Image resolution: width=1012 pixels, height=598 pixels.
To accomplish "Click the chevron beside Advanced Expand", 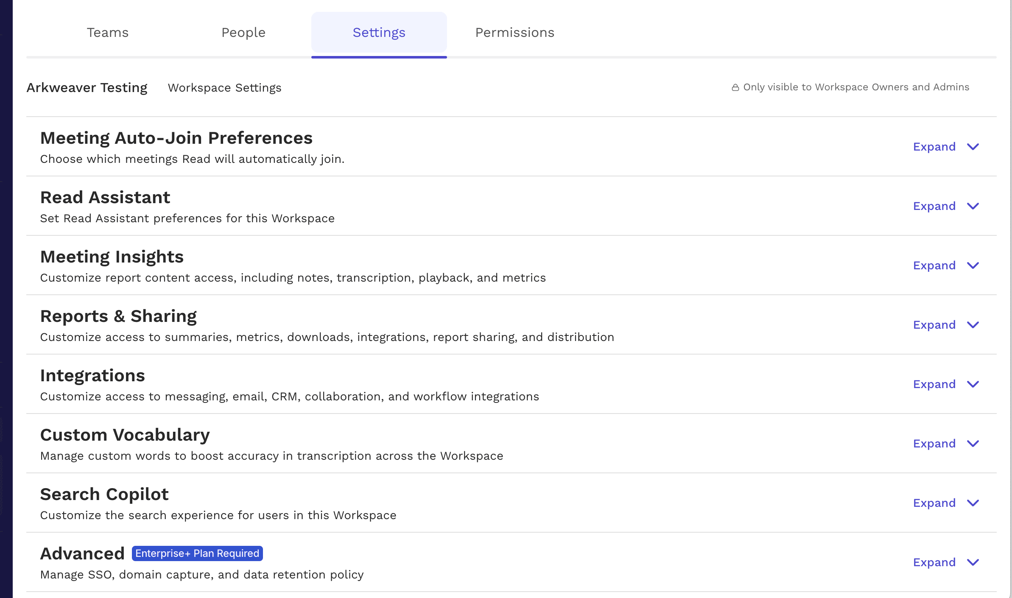I will [x=973, y=563].
